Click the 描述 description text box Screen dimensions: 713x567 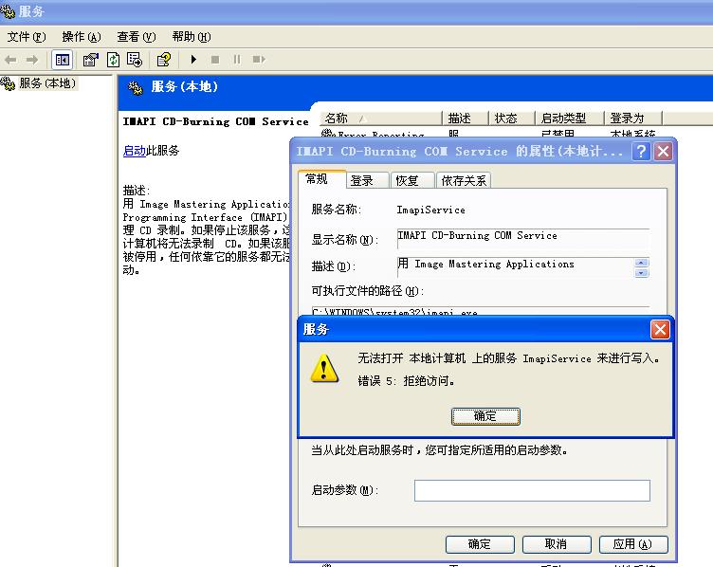point(515,266)
